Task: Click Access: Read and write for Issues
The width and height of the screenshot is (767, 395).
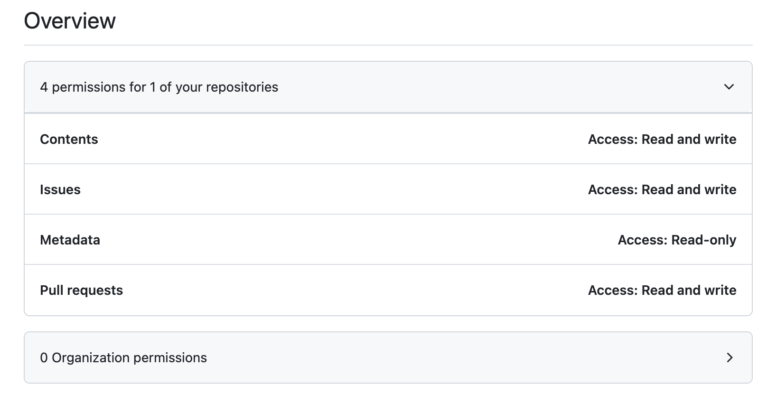Action: (663, 189)
